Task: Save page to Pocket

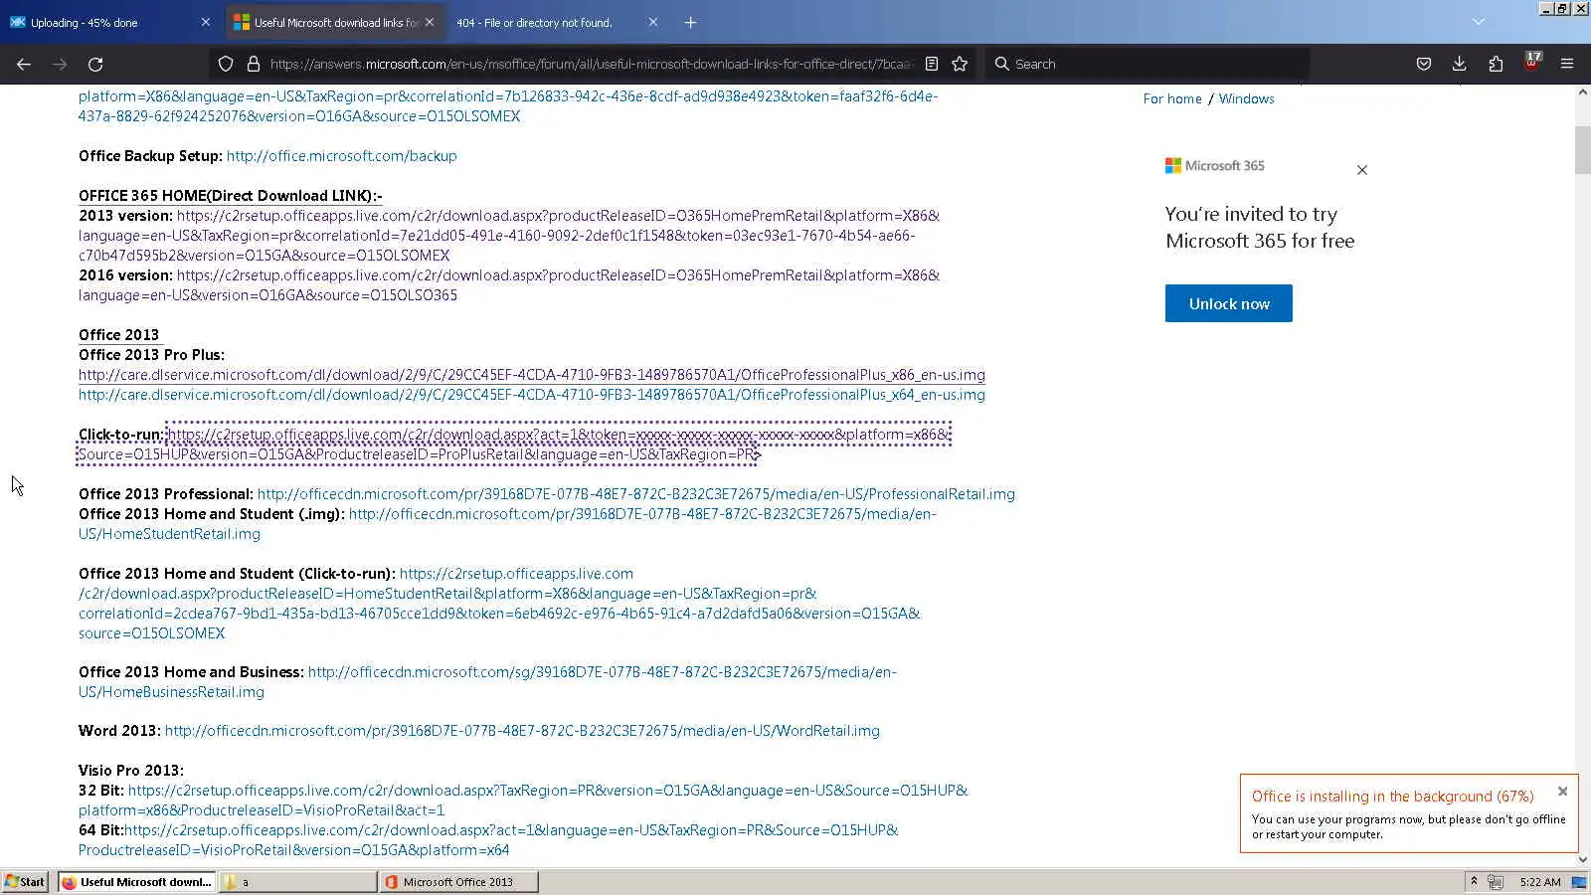Action: click(x=1424, y=64)
